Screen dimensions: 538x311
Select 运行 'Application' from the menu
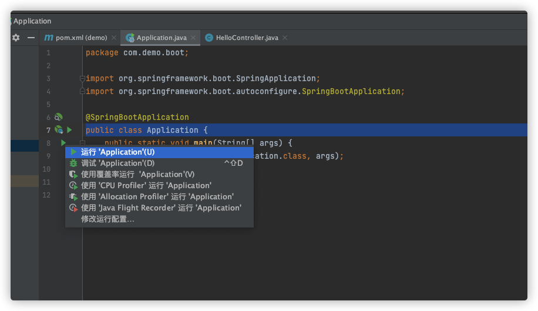(117, 152)
